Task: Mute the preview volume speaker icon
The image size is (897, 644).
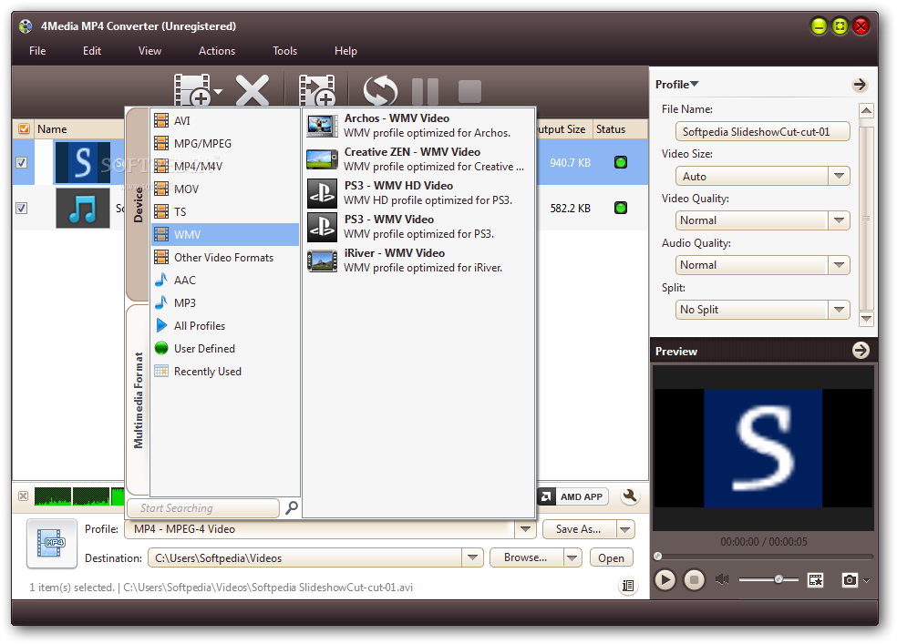Action: click(722, 579)
